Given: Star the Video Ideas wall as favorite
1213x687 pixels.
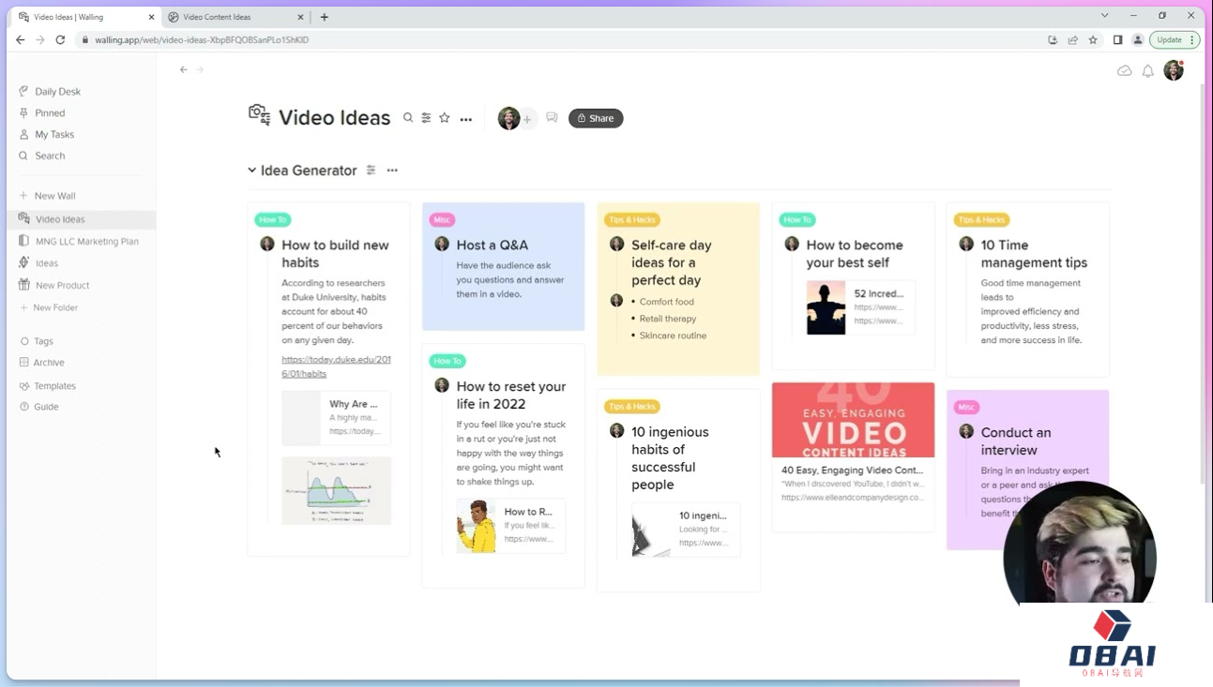Looking at the screenshot, I should [x=445, y=118].
